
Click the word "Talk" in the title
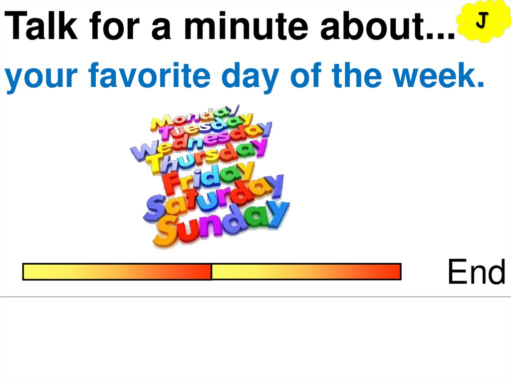[40, 26]
